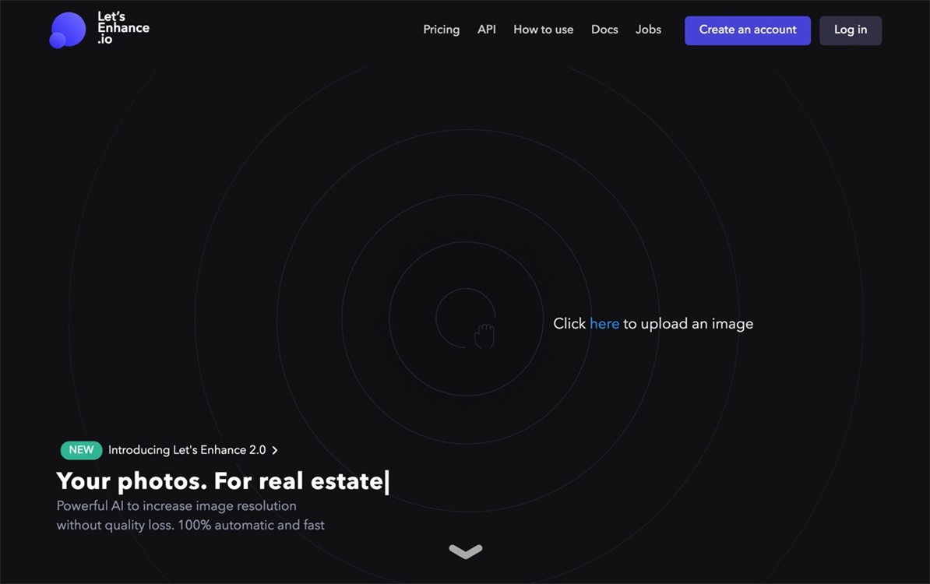The width and height of the screenshot is (930, 584).
Task: Click the 'to upload an image' text
Action: tap(688, 324)
